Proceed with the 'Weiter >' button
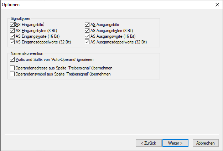Viewport: 223px width, 151px height. pyautogui.click(x=175, y=143)
